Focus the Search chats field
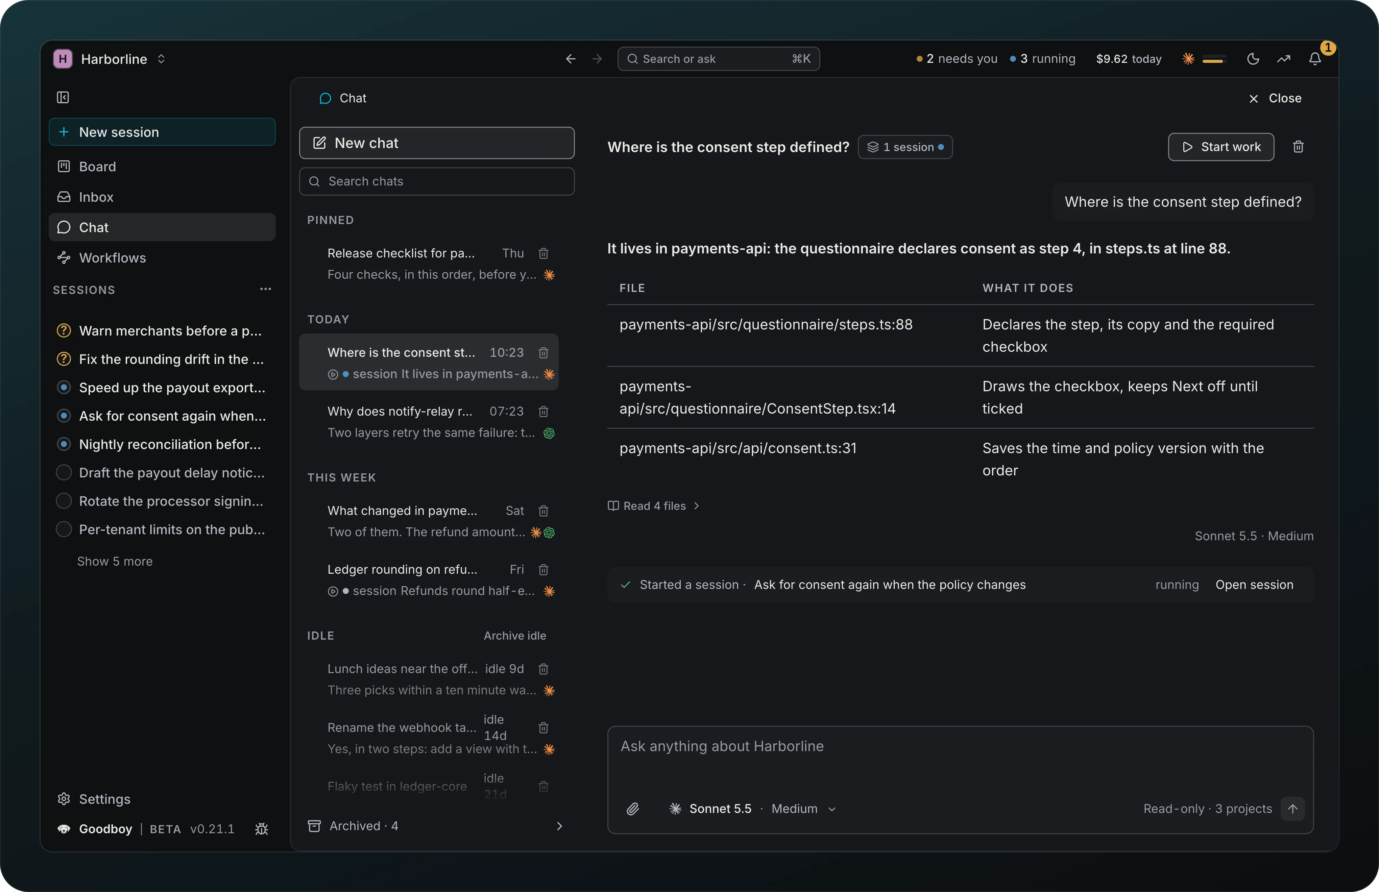This screenshot has width=1379, height=892. [437, 182]
